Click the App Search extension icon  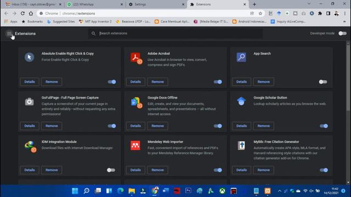(x=241, y=57)
